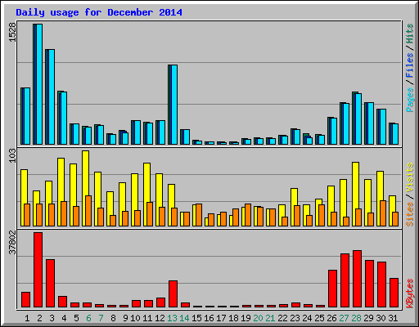
Task: Select the cyan hits bar for day 13
Action: coord(174,105)
